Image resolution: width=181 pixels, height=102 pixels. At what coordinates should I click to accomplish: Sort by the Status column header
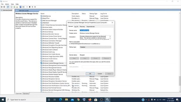[84, 14]
